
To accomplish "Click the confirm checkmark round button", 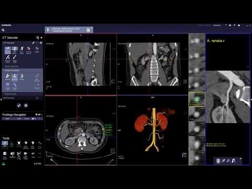I will tap(19, 106).
